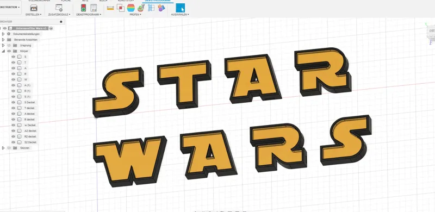Click the body icon of the W row
Screen dimensions: 435x212
[x=19, y=79]
